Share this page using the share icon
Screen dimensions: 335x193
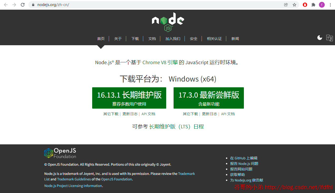click(x=286, y=5)
